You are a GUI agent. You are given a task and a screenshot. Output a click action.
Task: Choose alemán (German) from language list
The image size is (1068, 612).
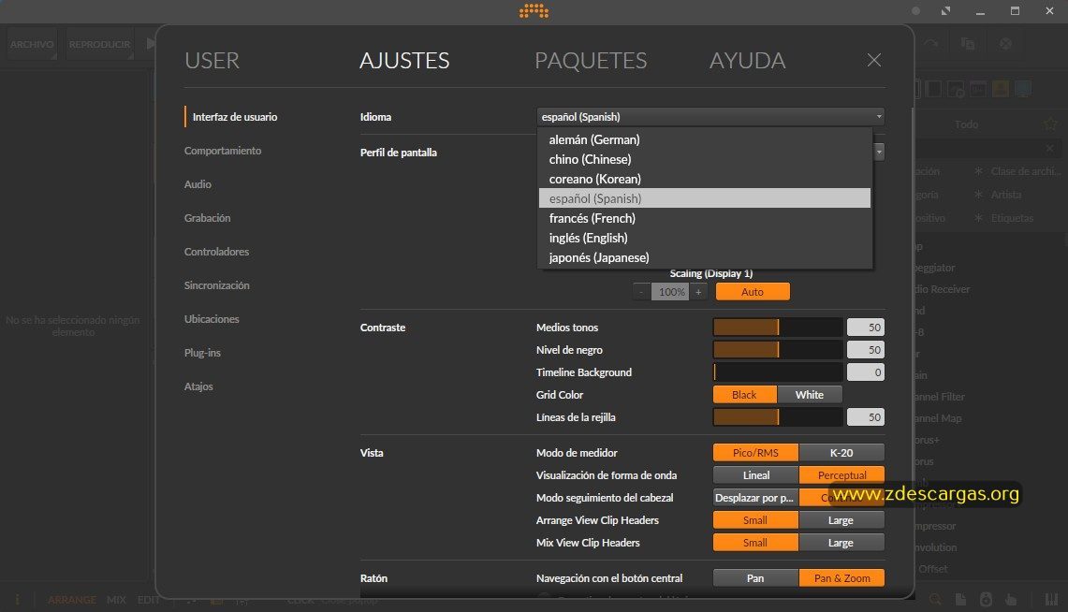(x=704, y=138)
